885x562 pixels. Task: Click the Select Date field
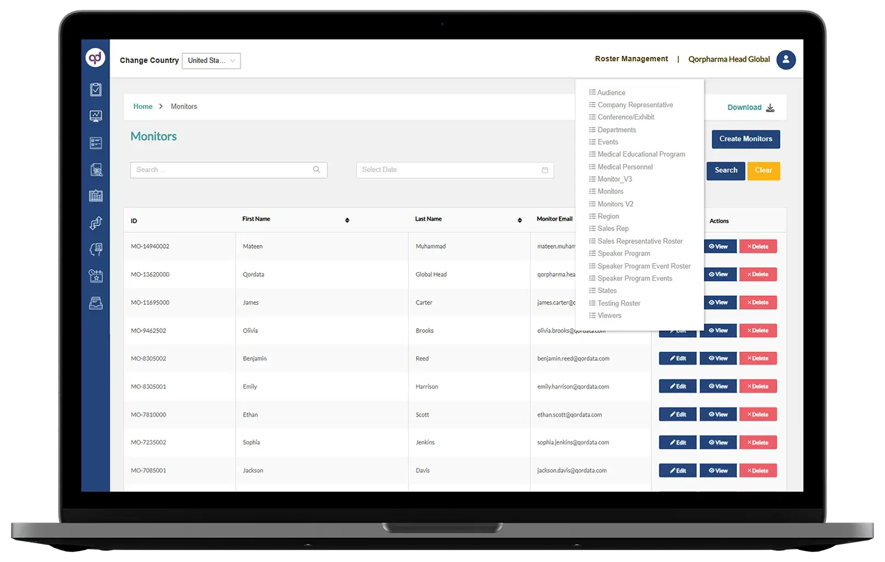pyautogui.click(x=455, y=170)
